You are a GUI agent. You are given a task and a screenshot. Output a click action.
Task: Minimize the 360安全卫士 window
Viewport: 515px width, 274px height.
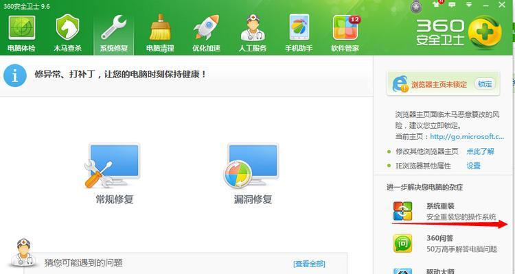tap(485, 5)
